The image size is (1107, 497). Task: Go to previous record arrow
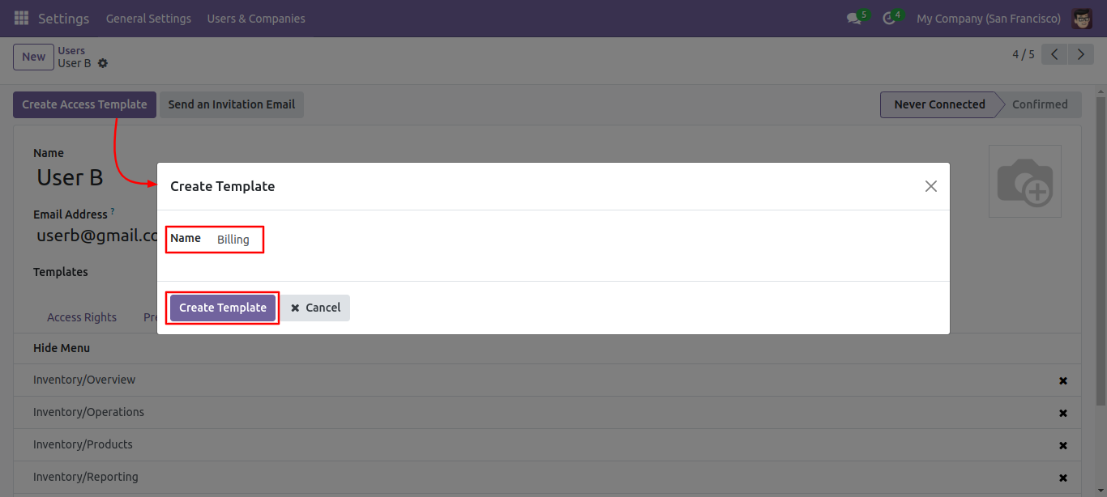[x=1054, y=54]
